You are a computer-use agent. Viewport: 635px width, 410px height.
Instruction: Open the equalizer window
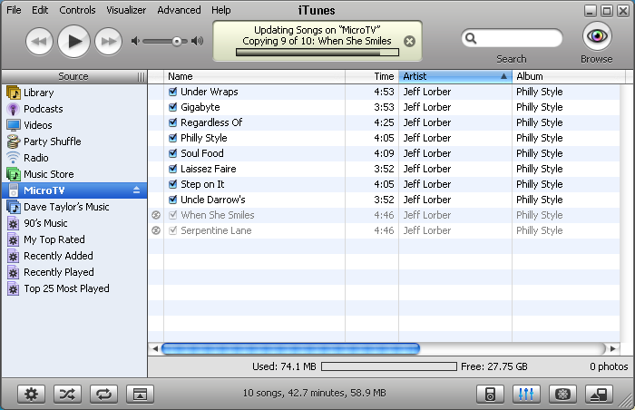coord(526,394)
